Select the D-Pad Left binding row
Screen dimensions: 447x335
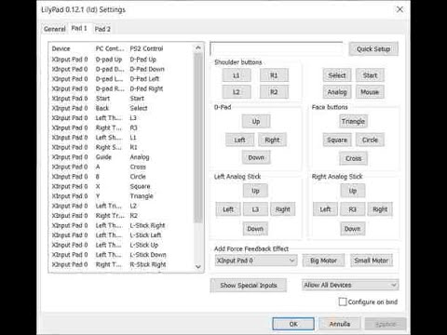[x=121, y=79]
